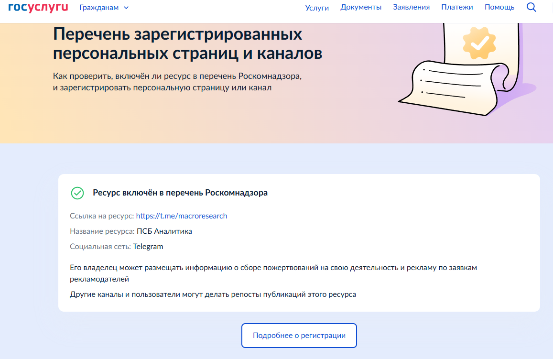Click the subtitle about checking Роскомнадзор list

pos(177,82)
